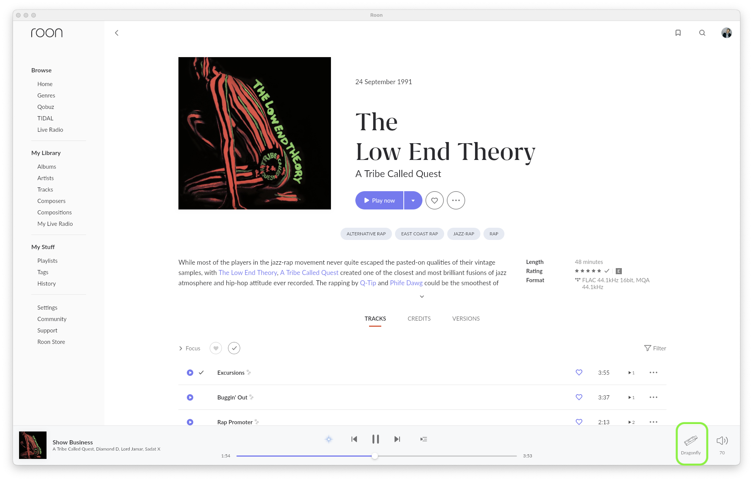The image size is (753, 481).
Task: Open the Q-Tip artist link
Action: (368, 283)
